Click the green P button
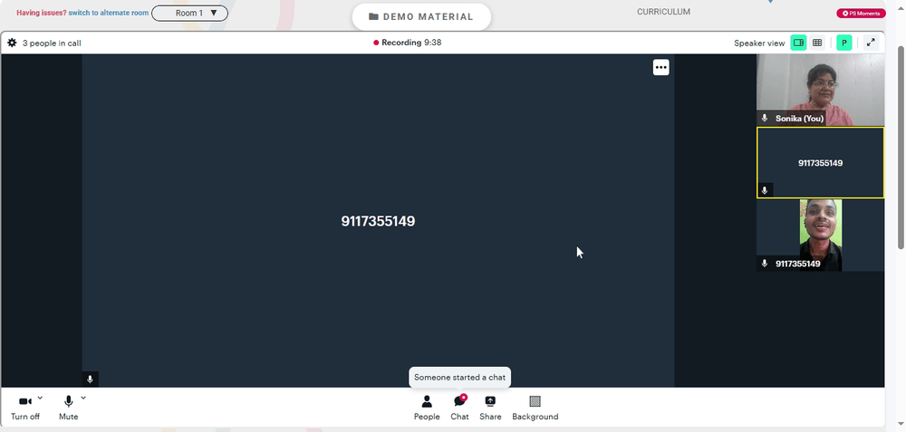 pos(844,43)
